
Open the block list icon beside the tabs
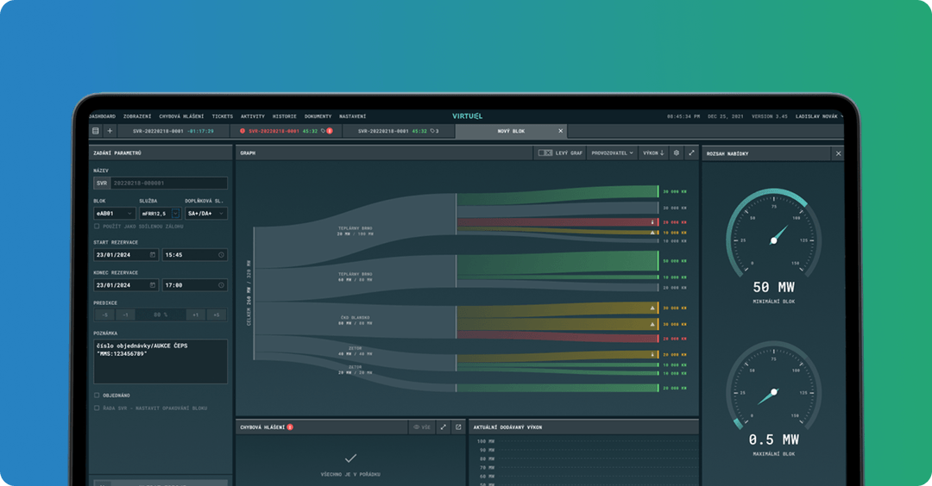click(x=96, y=131)
